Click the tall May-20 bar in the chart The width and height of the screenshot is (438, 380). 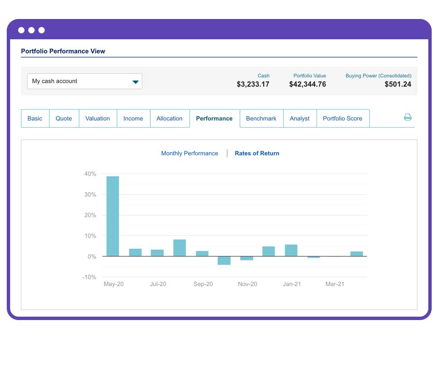(x=113, y=215)
